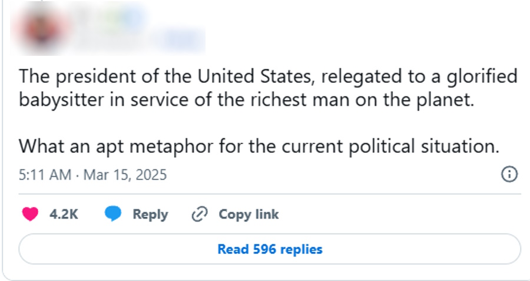
Task: Click the Reply text label
Action: point(150,215)
